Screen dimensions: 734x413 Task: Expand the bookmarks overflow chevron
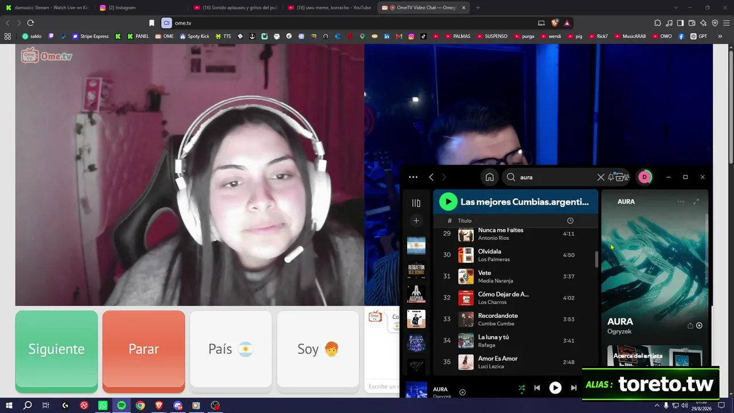tap(720, 36)
